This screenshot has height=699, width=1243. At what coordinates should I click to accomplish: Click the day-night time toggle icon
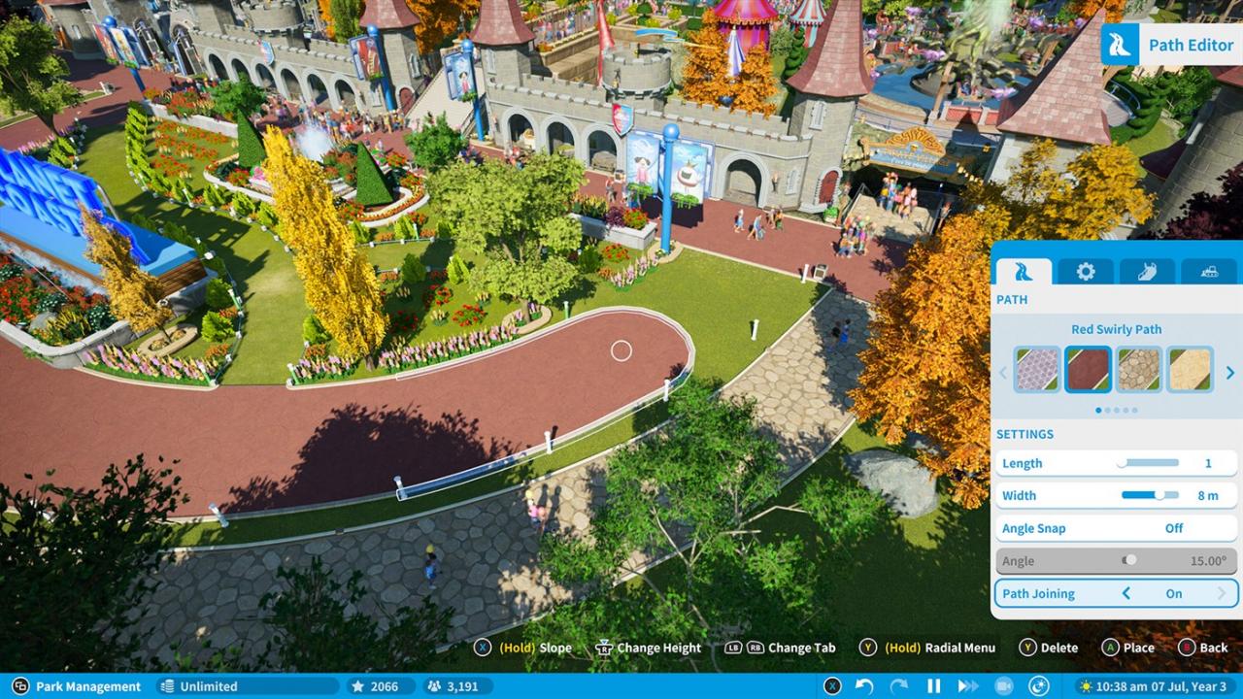click(1040, 685)
